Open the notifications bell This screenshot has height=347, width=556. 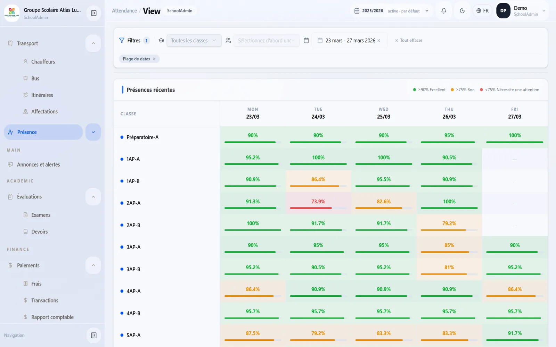(444, 11)
